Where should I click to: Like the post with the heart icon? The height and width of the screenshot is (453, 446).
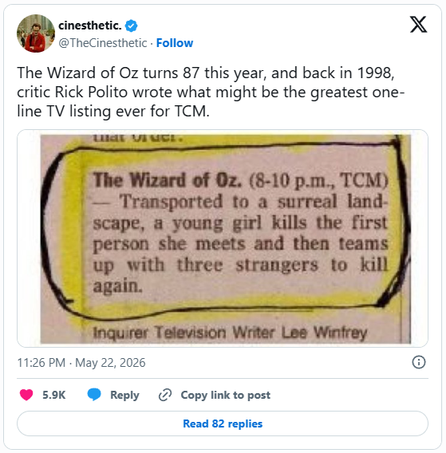click(x=26, y=395)
